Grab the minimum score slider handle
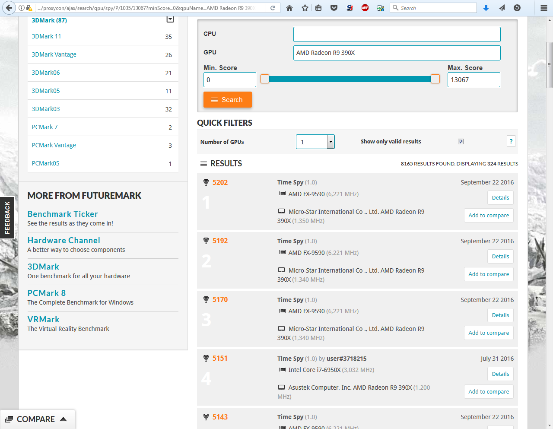This screenshot has width=553, height=429. pyautogui.click(x=265, y=79)
